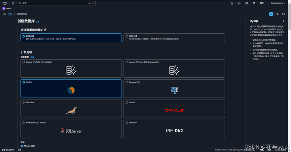The image size is (291, 152).
Task: Click the 反馈 feedback link in the footer
Action: [19, 150]
